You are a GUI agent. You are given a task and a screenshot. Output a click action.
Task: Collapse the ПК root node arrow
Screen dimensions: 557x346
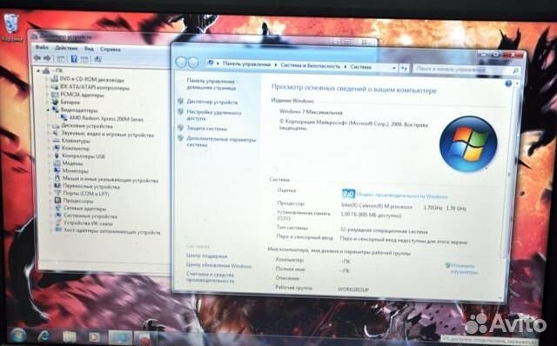(x=38, y=71)
